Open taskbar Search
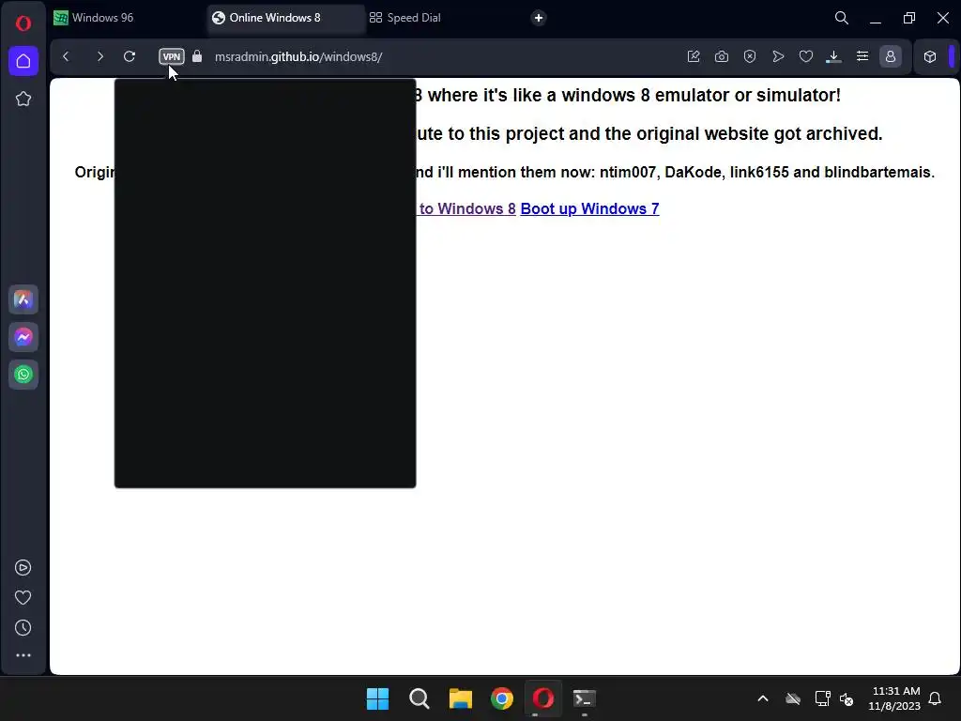 click(x=419, y=698)
